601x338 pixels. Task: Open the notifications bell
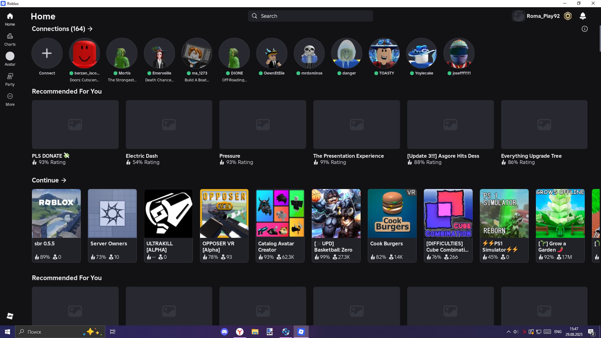[x=583, y=16]
